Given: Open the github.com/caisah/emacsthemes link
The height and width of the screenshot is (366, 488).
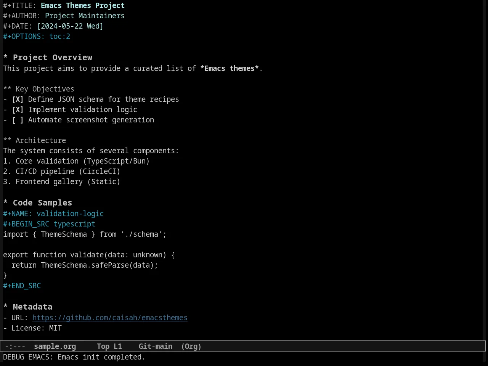Looking at the screenshot, I should (110, 318).
